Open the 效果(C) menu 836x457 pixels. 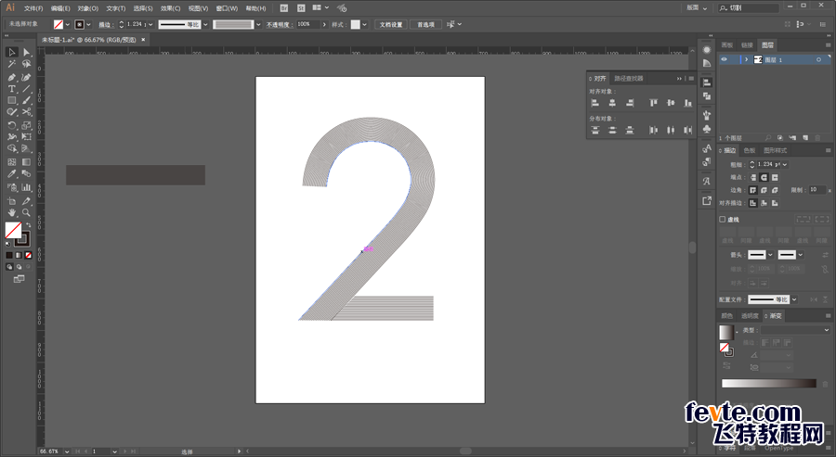171,8
